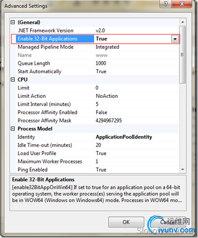Click the OK button
The height and width of the screenshot is (238, 198).
126,222
